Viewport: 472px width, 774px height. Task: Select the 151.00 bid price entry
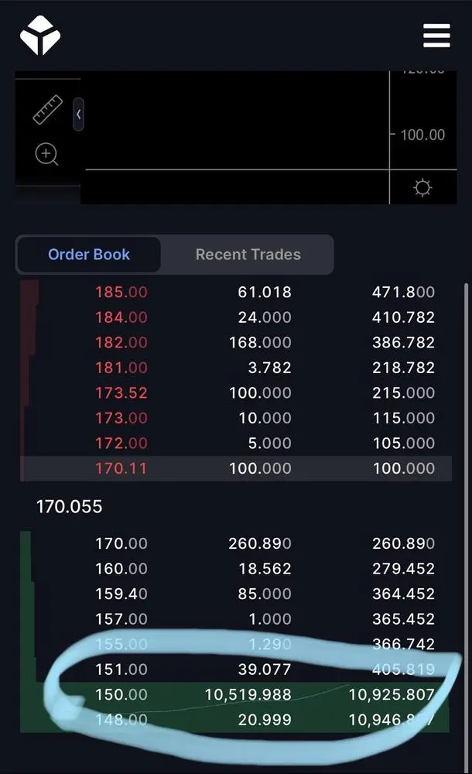tap(121, 669)
